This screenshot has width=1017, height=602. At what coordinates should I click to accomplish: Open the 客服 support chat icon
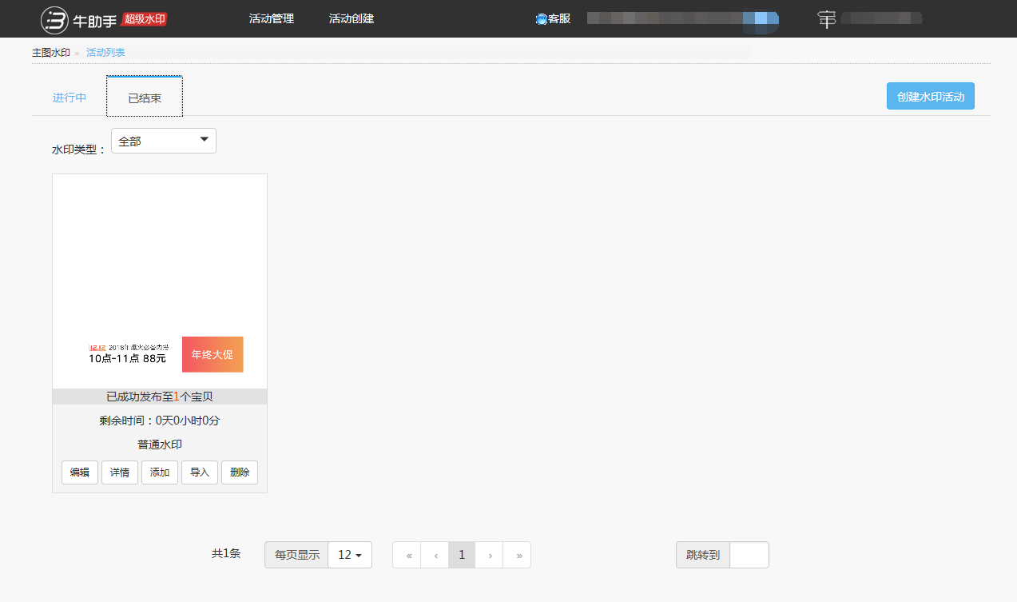tap(541, 19)
